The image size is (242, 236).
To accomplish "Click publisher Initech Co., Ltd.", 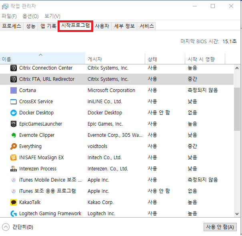I will point(104,158).
